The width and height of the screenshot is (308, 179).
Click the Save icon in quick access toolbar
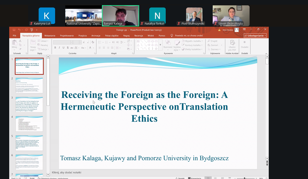click(13, 30)
